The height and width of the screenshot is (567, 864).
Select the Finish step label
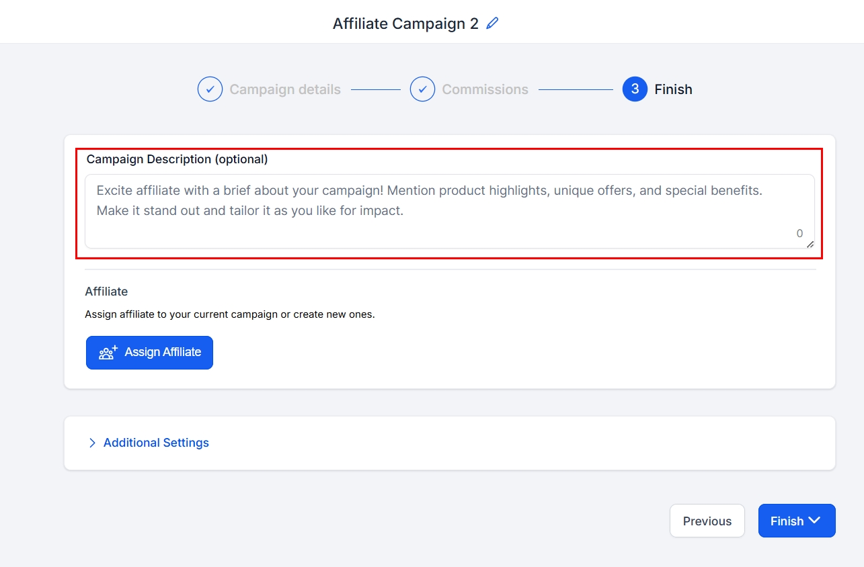[673, 89]
